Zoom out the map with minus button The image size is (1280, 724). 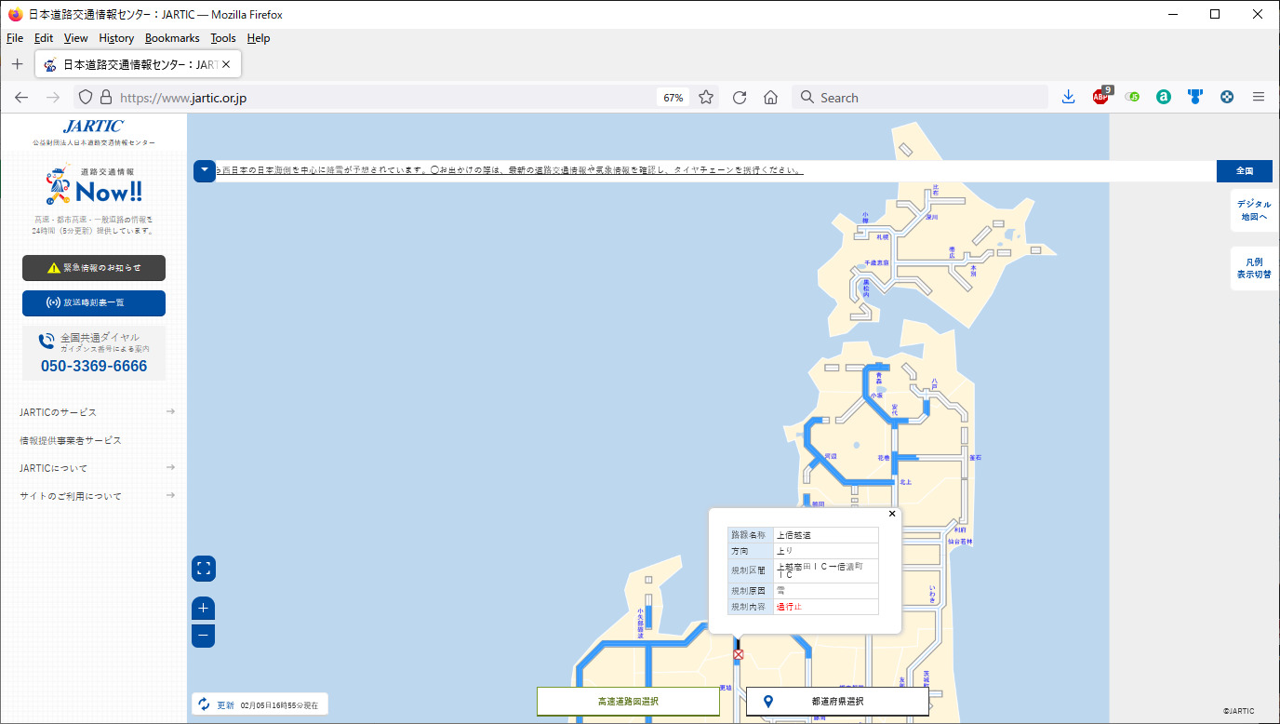[204, 637]
